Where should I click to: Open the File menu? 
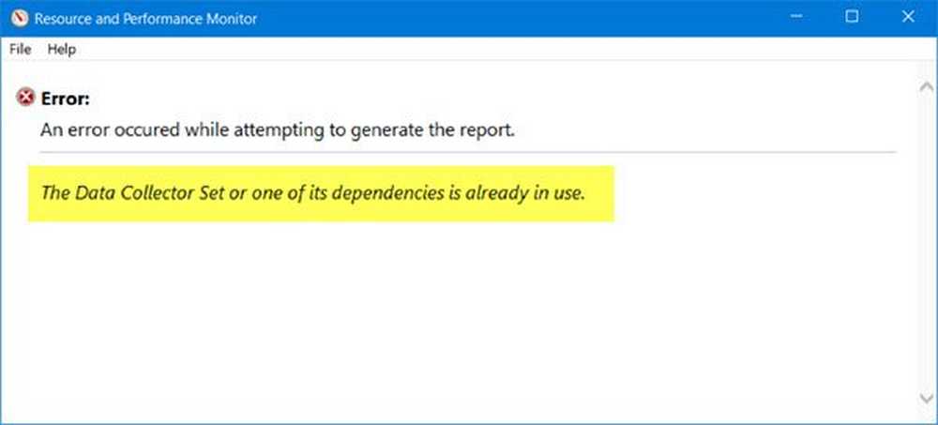point(20,50)
